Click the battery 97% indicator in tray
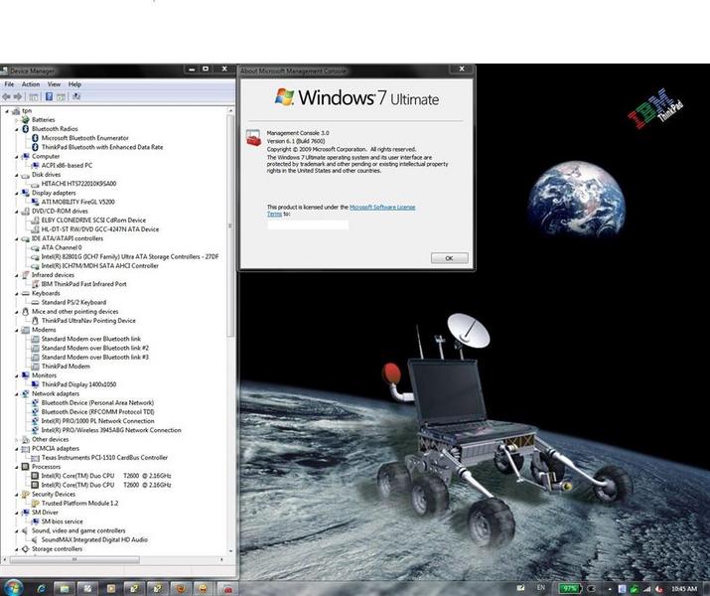 tap(570, 588)
